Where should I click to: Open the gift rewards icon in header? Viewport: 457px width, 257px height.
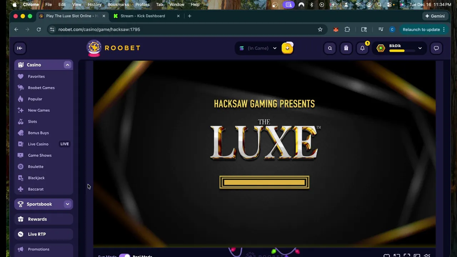(346, 48)
